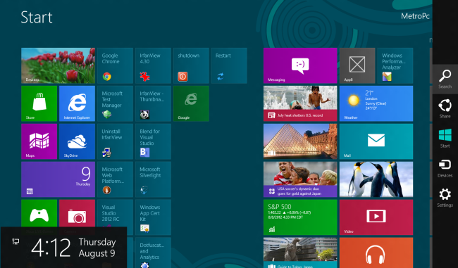458x268 pixels.
Task: Open Microsoft Test Manager tile
Action: (115, 103)
